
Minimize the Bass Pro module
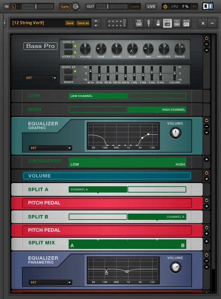pos(207,44)
